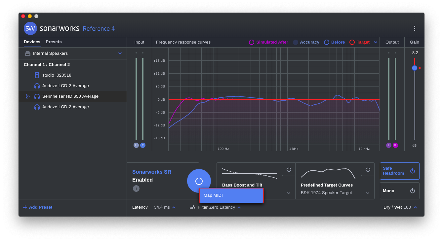Select the studio_020518 speaker icon
This screenshot has height=241, width=443.
[37, 75]
